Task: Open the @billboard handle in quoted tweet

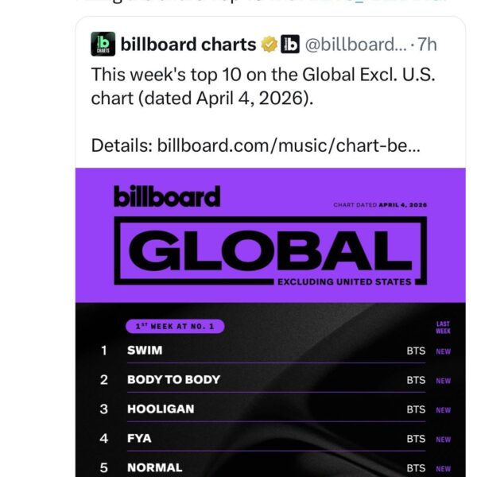Action: point(356,45)
